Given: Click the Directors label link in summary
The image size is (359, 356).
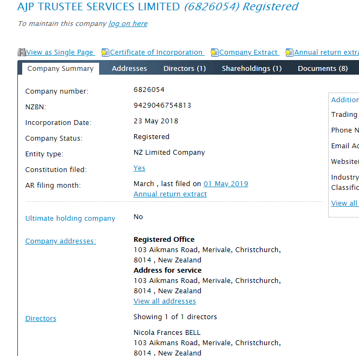Looking at the screenshot, I should tap(41, 319).
